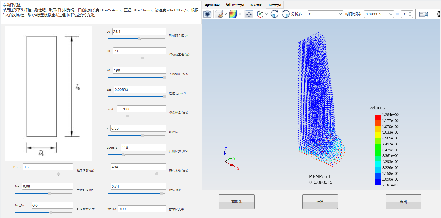
Task: Select the 速度云图 tab
Action: [275, 5]
